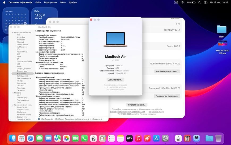
Task: Launch FaceTime from the Dock
Action: (75, 139)
